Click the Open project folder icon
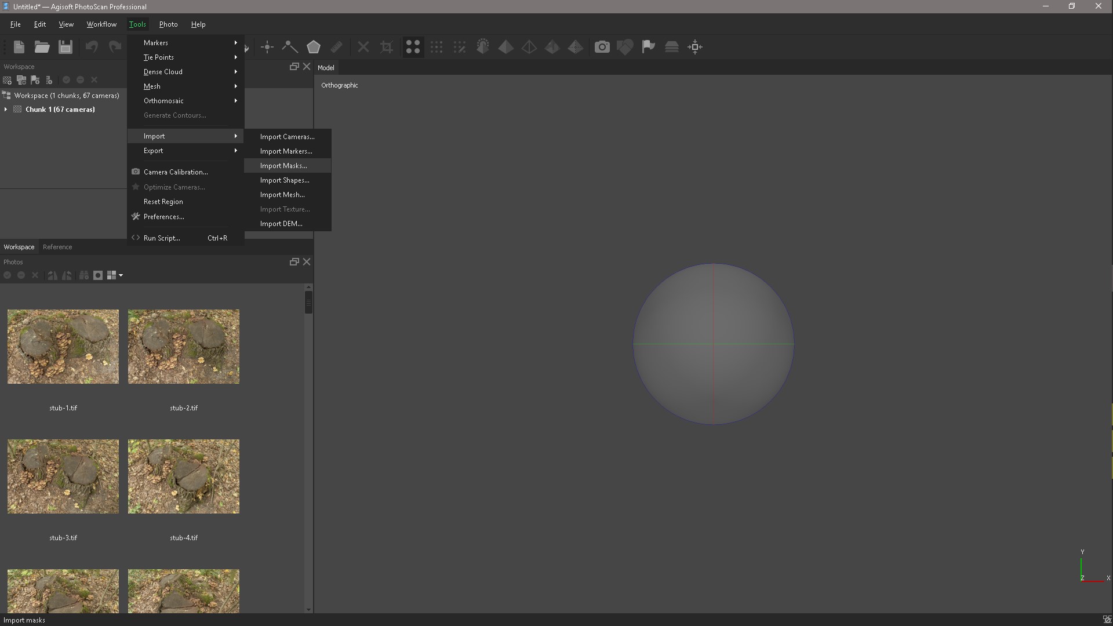Image resolution: width=1113 pixels, height=626 pixels. (x=42, y=47)
